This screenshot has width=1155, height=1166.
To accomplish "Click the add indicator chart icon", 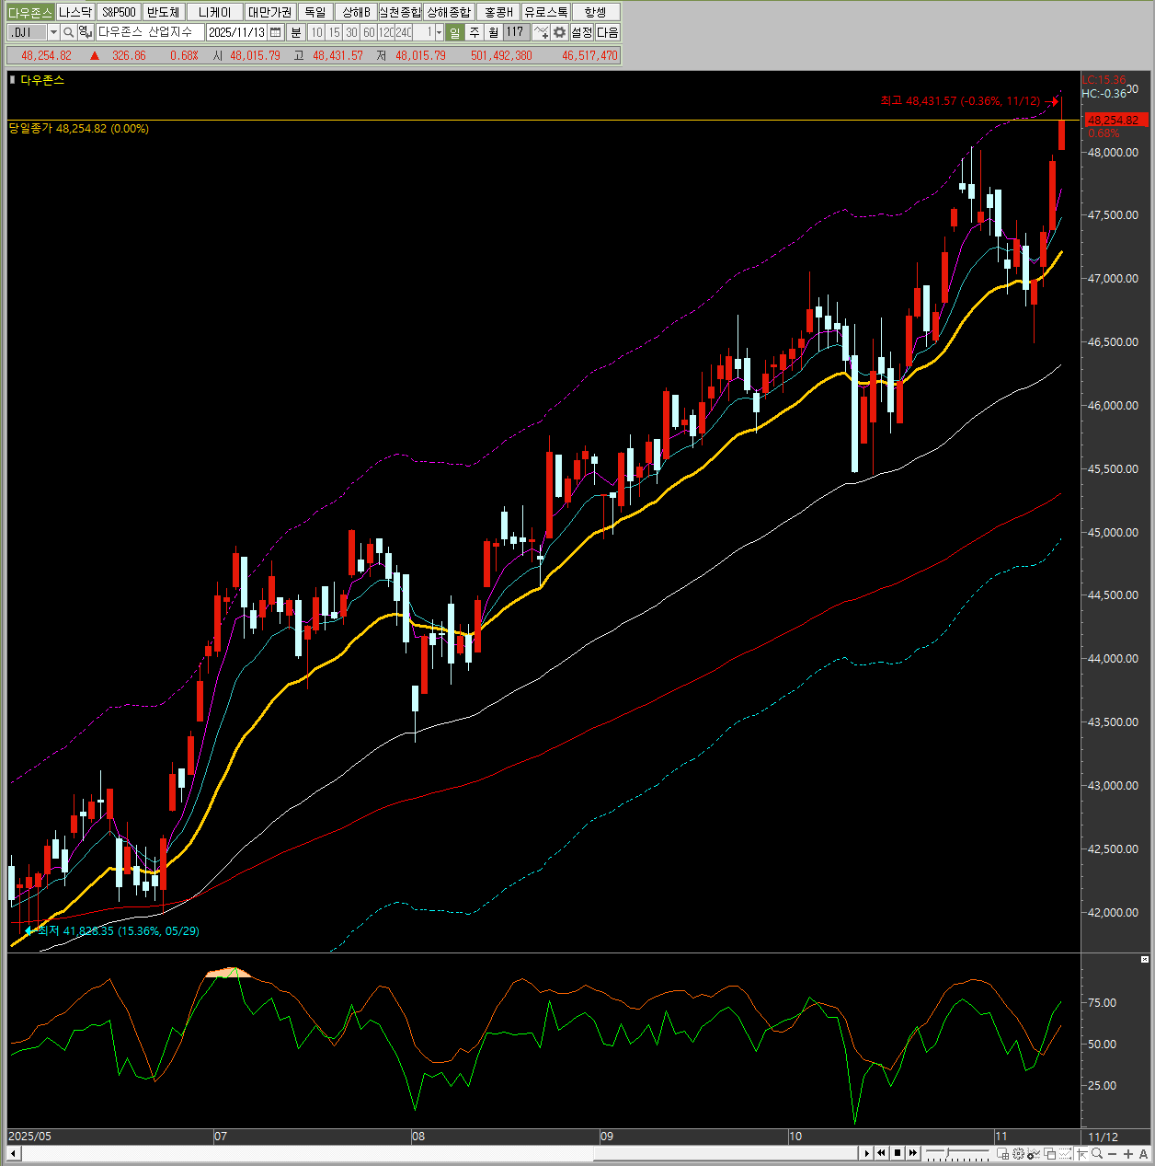I will coord(542,32).
